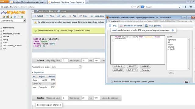
Task: Switch to the main SQL tab
Action: pos(62,16)
